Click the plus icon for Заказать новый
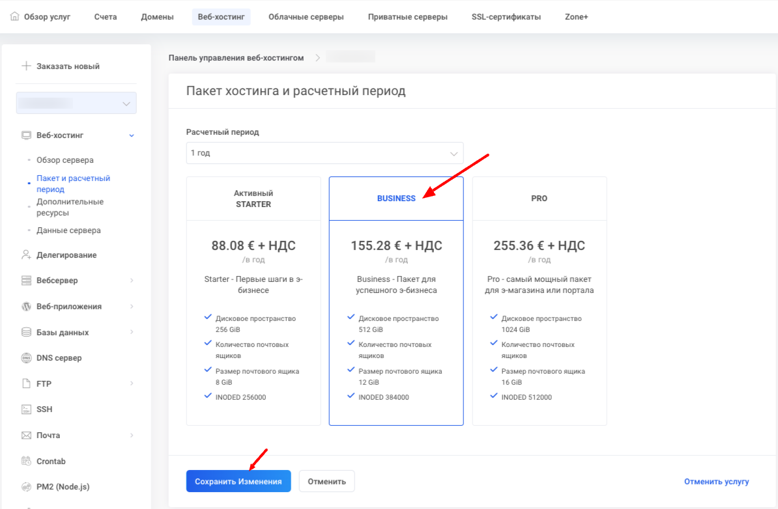Image resolution: width=778 pixels, height=509 pixels. 27,66
